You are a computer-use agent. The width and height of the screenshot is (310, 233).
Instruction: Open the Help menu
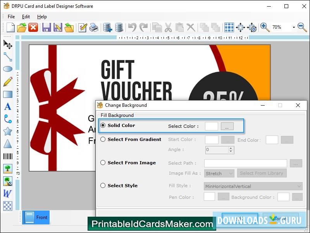tap(42, 17)
